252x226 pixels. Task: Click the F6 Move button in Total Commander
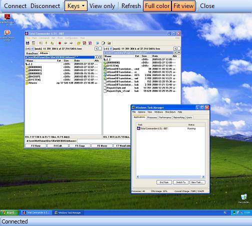(x=102, y=146)
